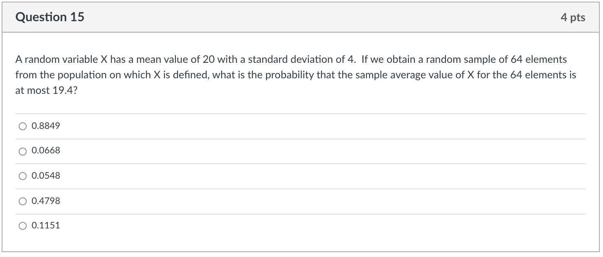603x257 pixels.
Task: Click the 0.1151 answer label text
Action: click(45, 225)
